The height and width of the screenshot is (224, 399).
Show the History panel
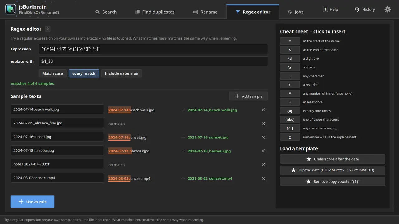tap(365, 9)
